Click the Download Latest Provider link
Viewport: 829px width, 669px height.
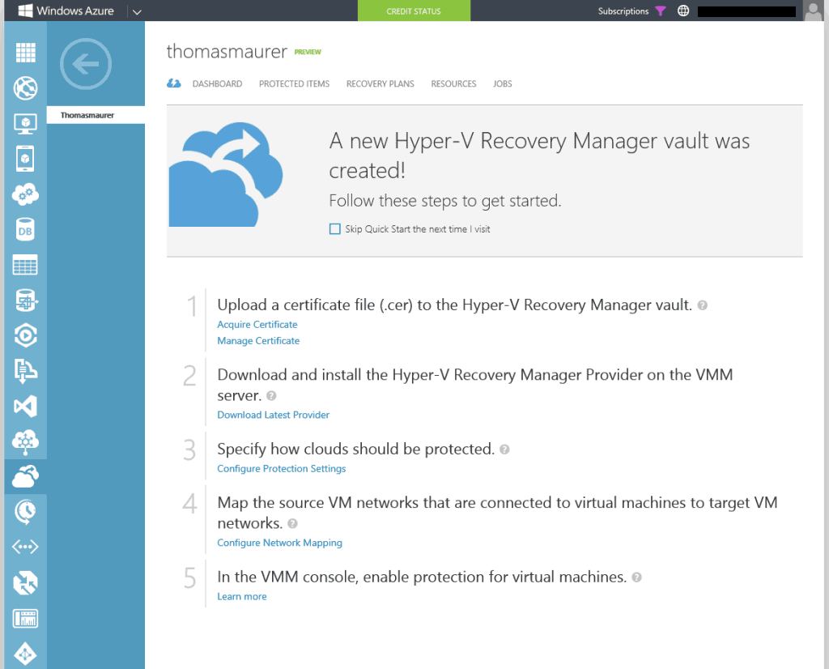tap(274, 415)
